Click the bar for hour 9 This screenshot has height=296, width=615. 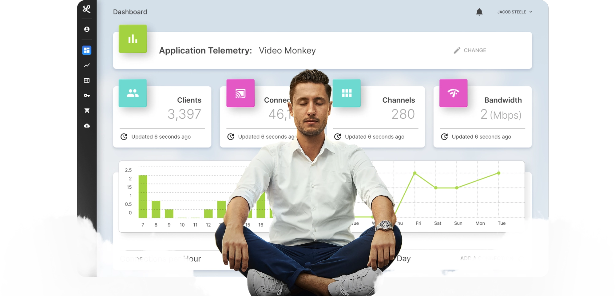[169, 214]
